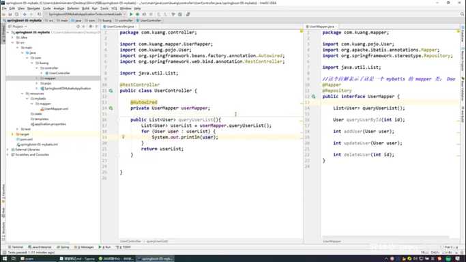Open the IntelliJ springboot taskbar item

[x=155, y=259]
